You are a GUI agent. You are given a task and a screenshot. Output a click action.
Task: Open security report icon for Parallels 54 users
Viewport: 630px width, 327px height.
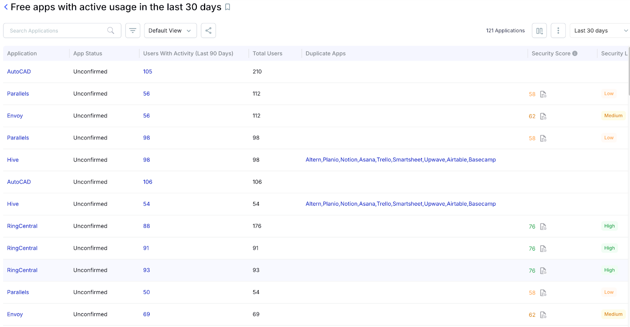point(543,293)
